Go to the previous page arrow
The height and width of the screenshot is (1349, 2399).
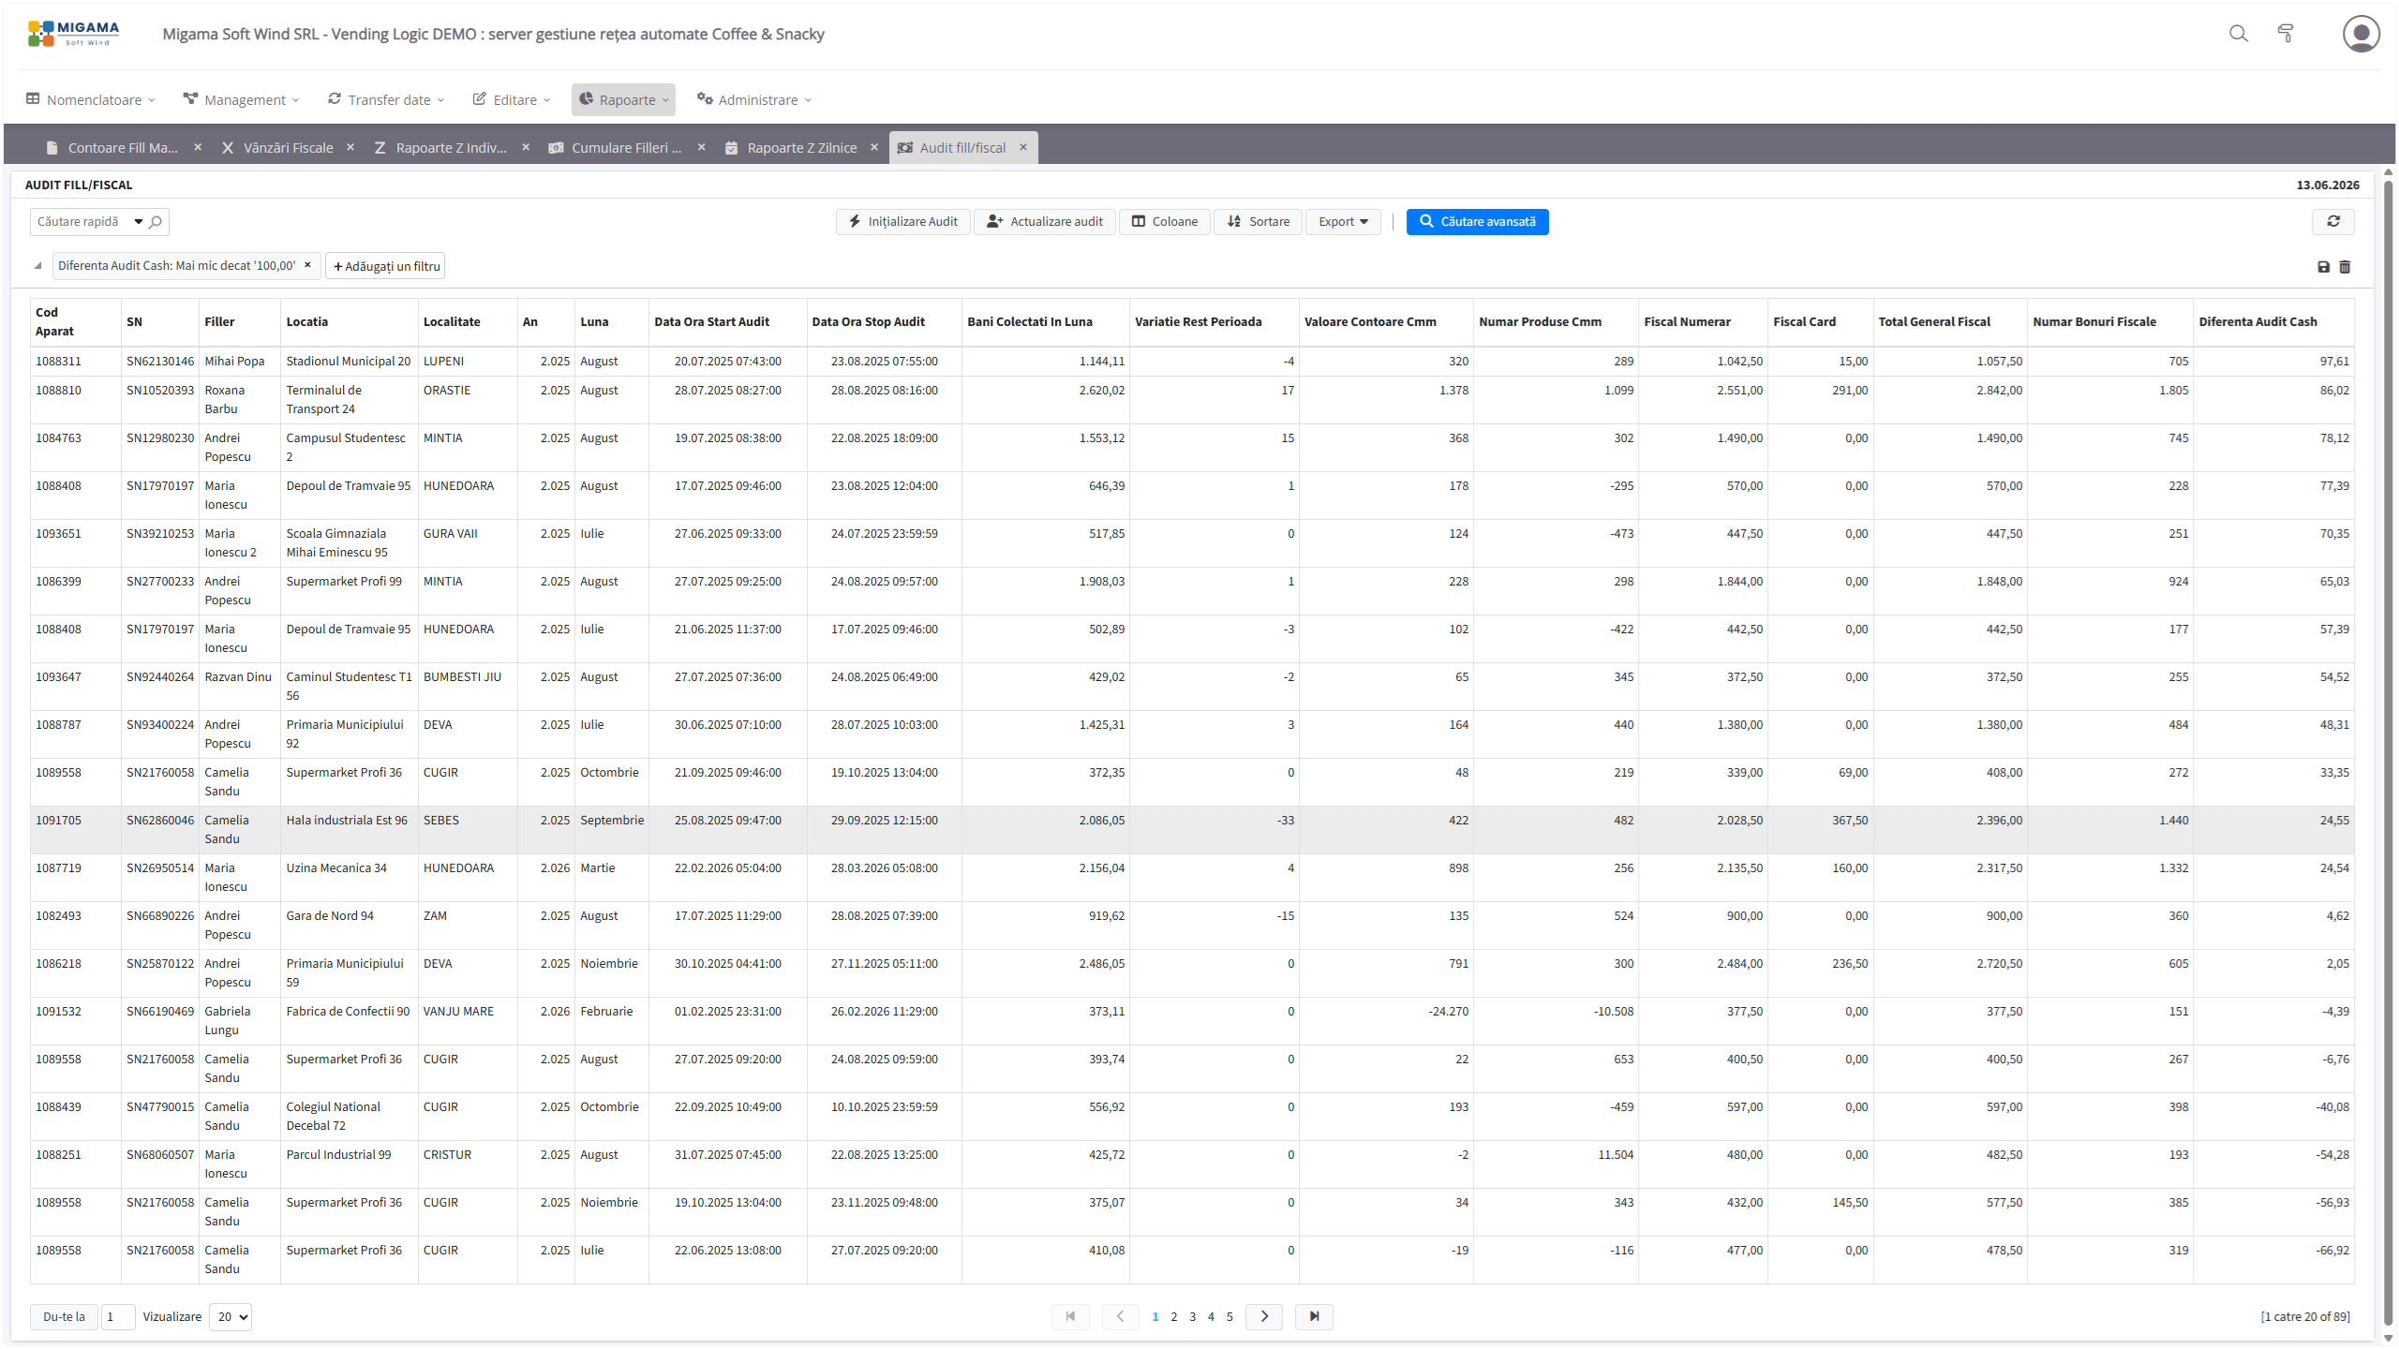1120,1316
